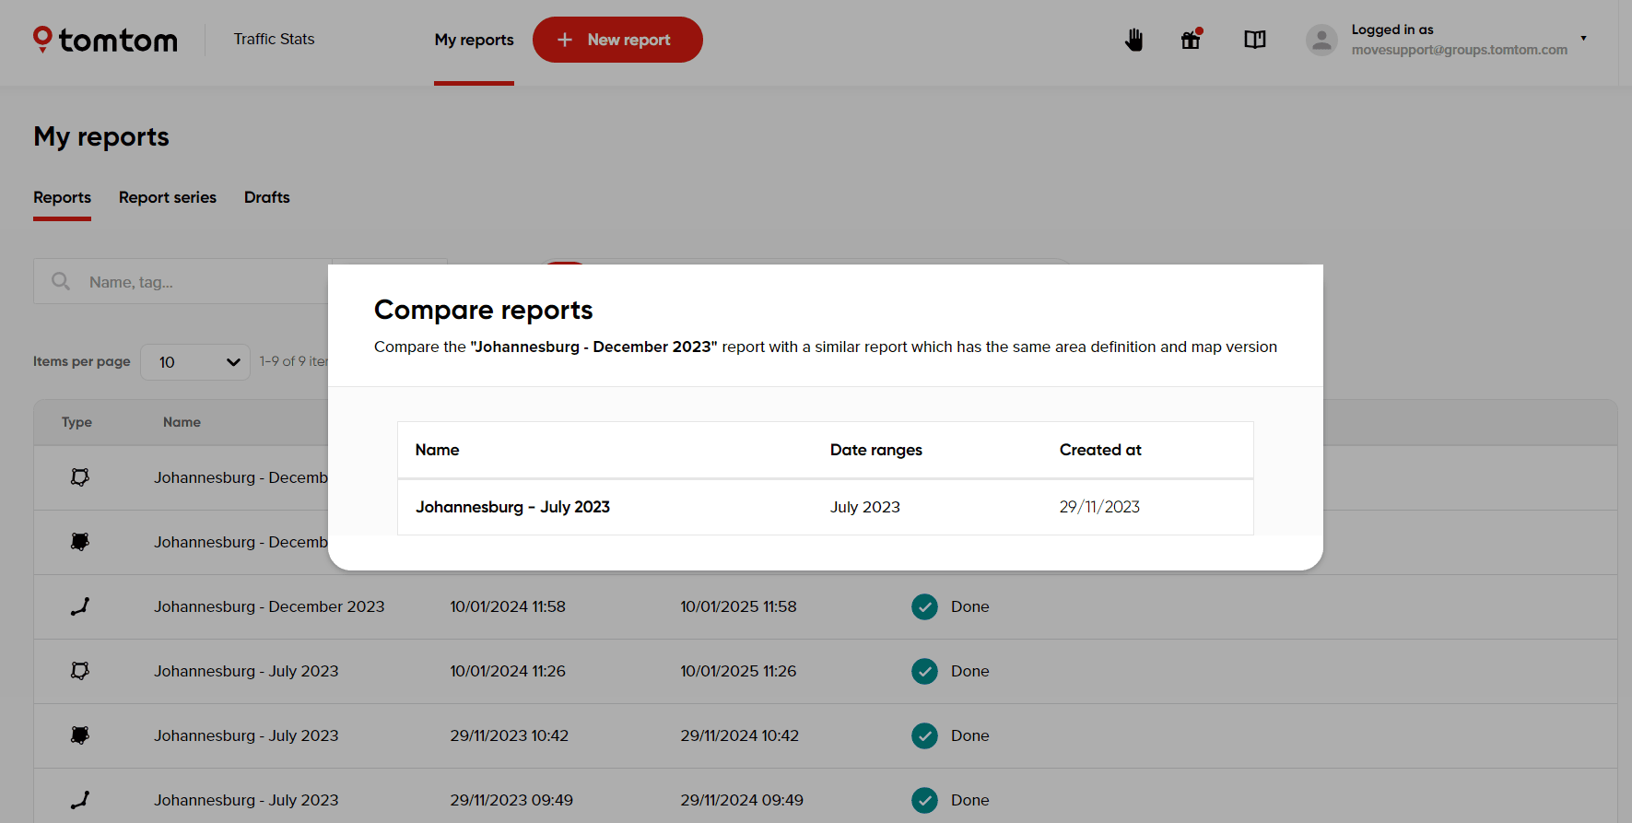Image resolution: width=1632 pixels, height=823 pixels.
Task: Click the Name column header in modal
Action: (437, 450)
